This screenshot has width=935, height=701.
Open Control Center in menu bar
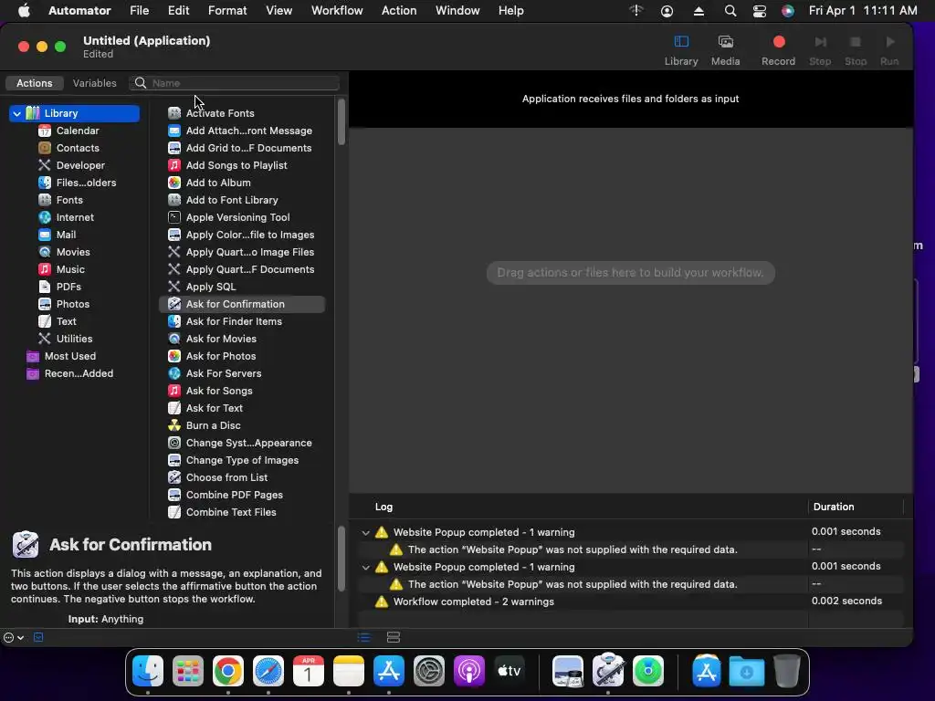click(759, 11)
